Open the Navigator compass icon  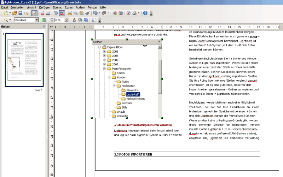click(129, 13)
